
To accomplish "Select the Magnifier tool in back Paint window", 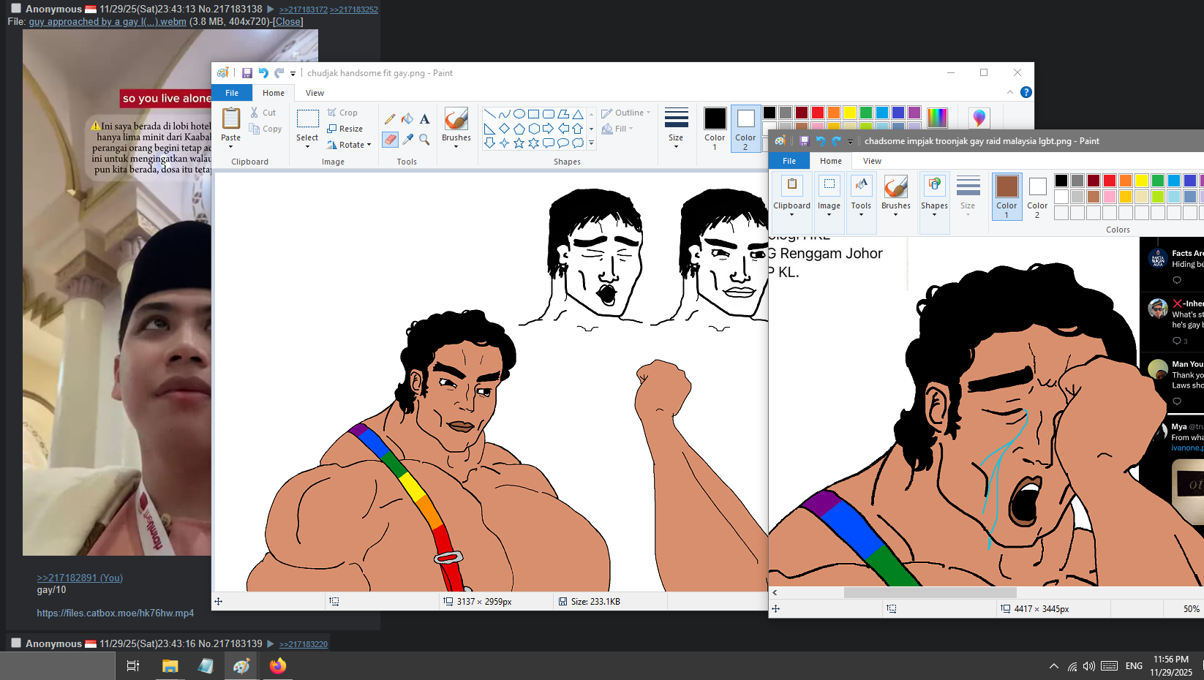I will click(x=424, y=139).
